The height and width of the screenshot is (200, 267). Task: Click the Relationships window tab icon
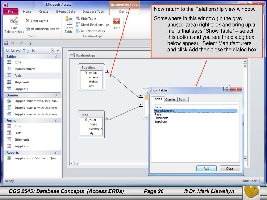[72, 55]
